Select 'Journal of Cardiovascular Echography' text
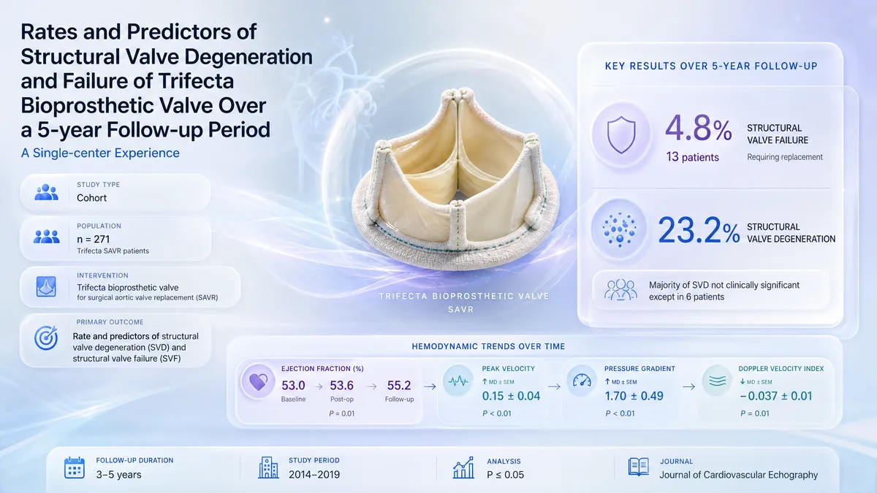Viewport: 877px width, 493px height. point(739,475)
